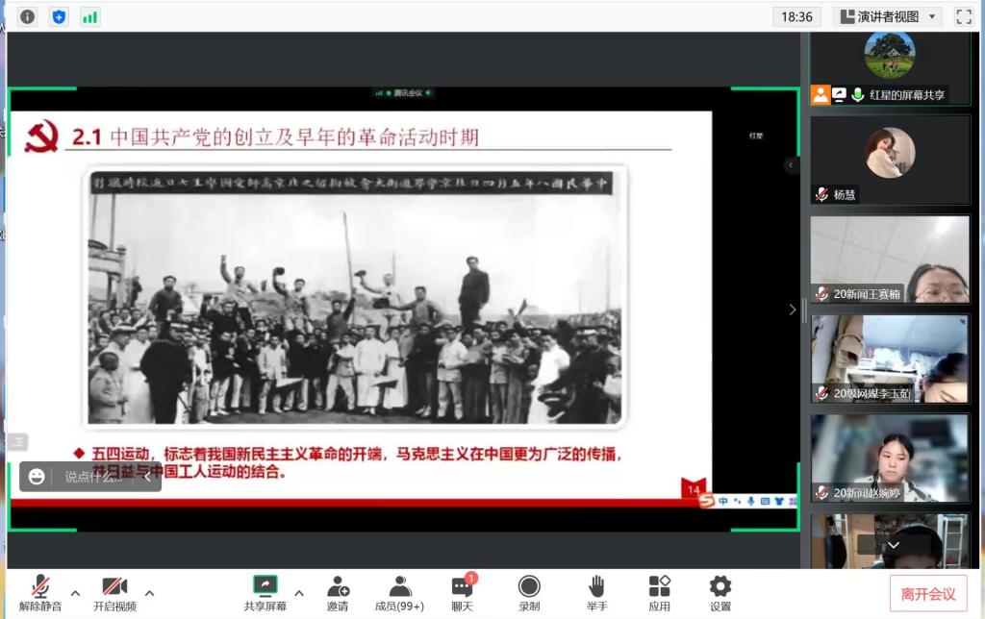This screenshot has height=619, width=985.
Task: Expand audio options arrow beside 解除静音
Action: 75,593
